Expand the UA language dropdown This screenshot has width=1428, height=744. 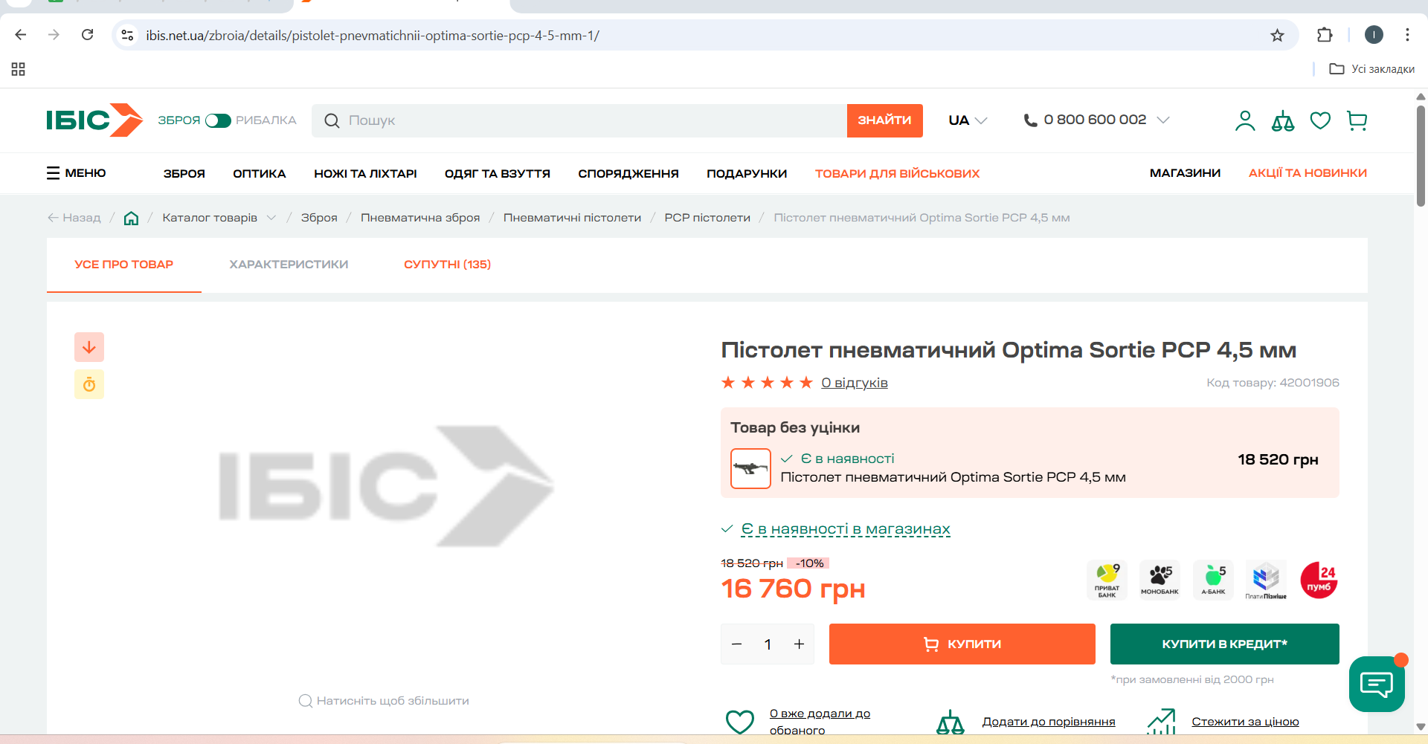pos(968,120)
